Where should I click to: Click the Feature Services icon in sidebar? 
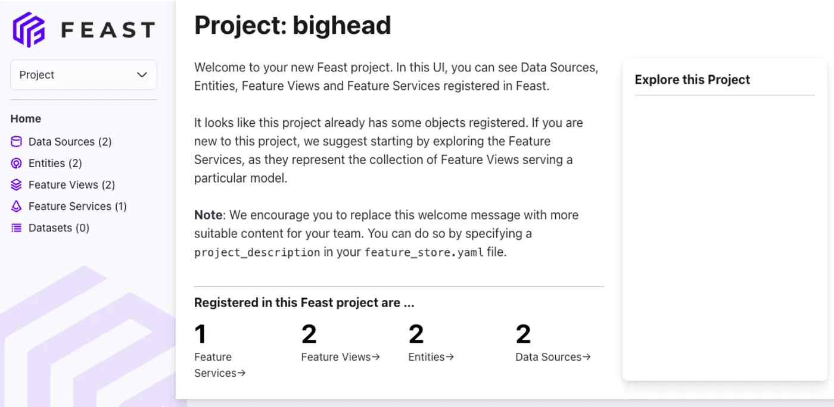tap(16, 206)
